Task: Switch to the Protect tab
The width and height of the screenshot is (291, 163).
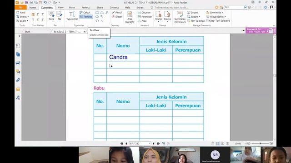Action: coord(85,8)
